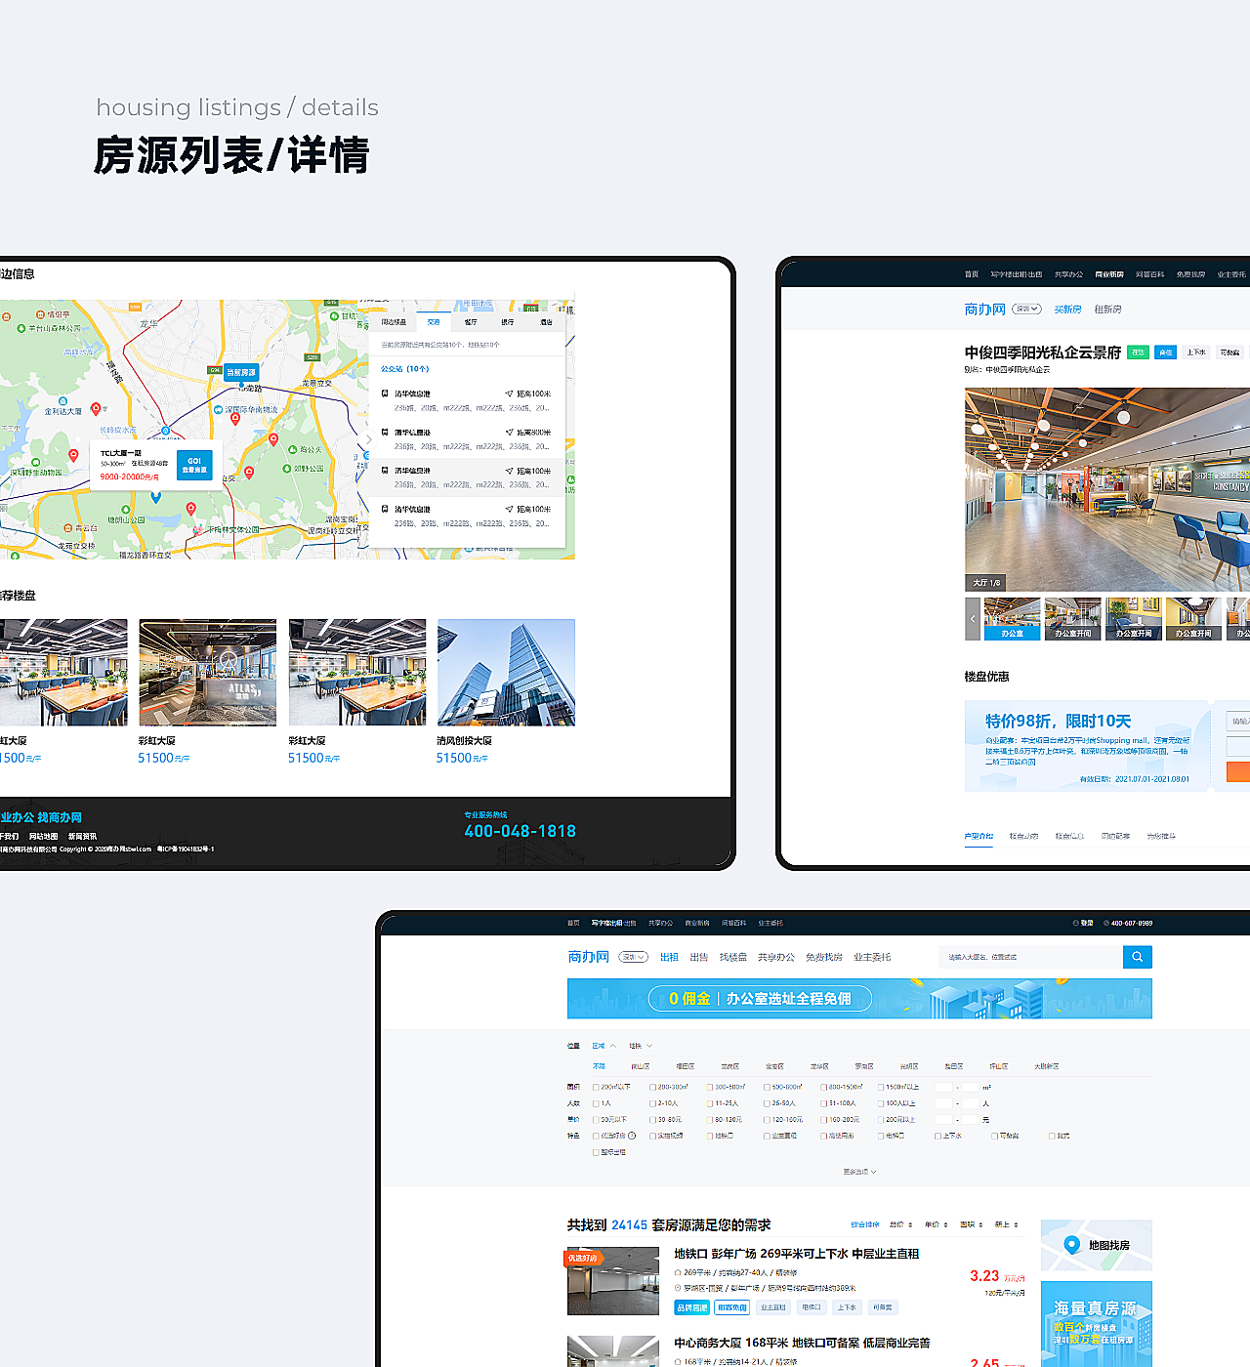Click the 综合排序 sort link

point(865,1224)
